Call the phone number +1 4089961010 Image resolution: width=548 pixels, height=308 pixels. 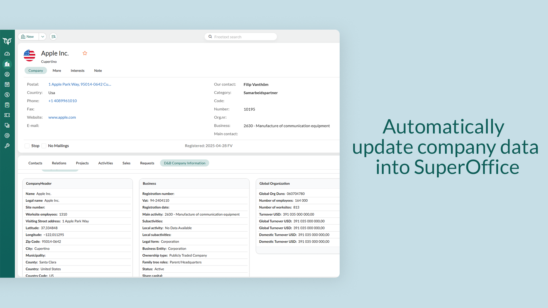click(63, 101)
